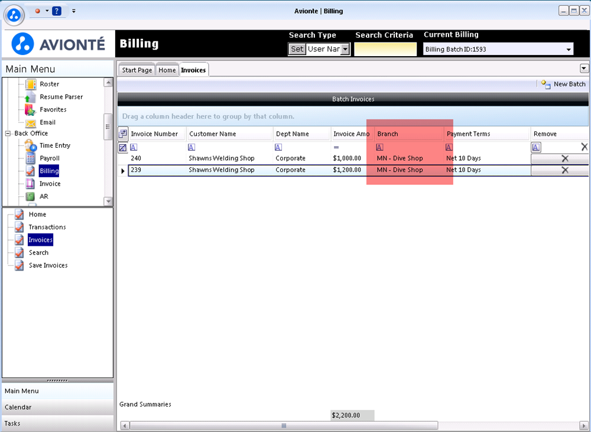Expand the Current Billing batch dropdown

tap(569, 50)
